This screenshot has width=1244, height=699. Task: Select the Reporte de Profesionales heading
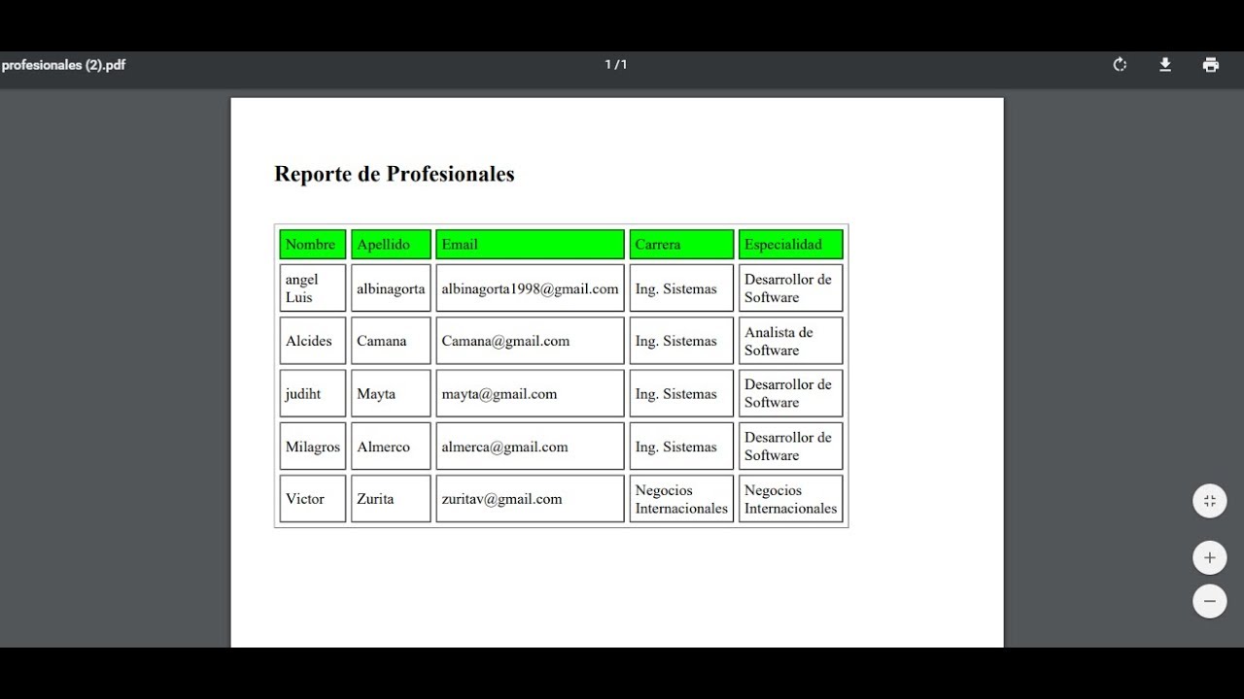[x=395, y=174]
